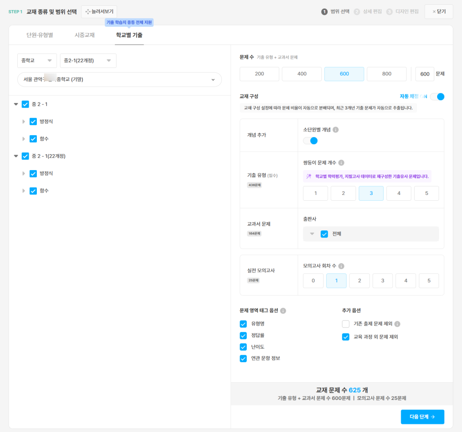Screen dimensions: 462x432
Task: Open the info icon next to 모의고사 회차 수
Action: (x=341, y=266)
